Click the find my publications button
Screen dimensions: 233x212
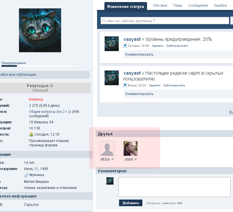[x=44, y=75]
